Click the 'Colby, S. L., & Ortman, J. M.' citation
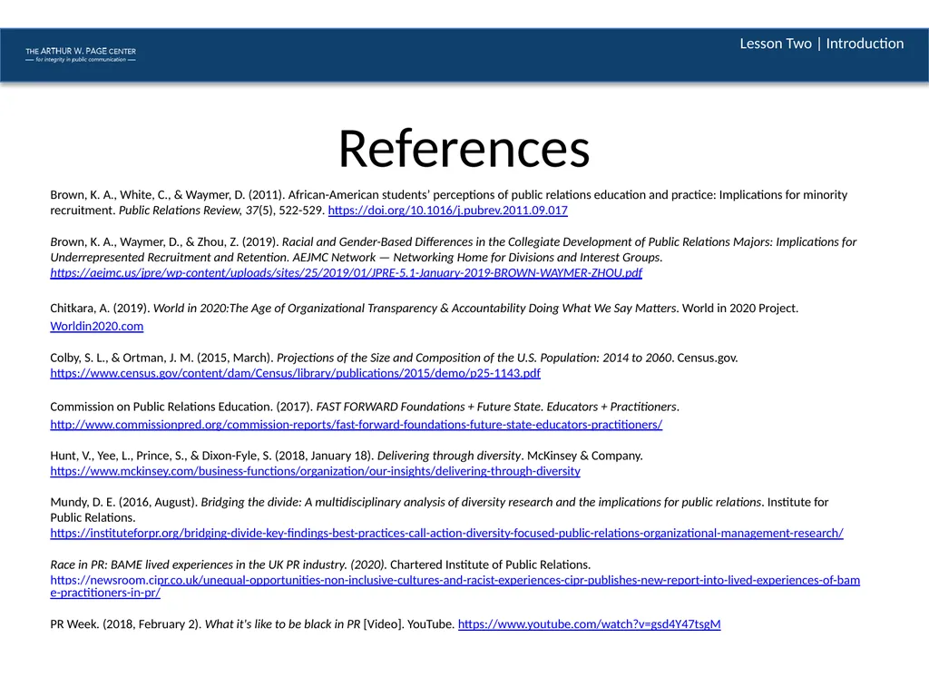929x697 pixels. (122, 358)
